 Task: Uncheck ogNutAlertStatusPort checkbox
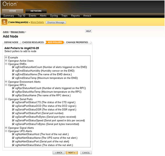coord(13,142)
